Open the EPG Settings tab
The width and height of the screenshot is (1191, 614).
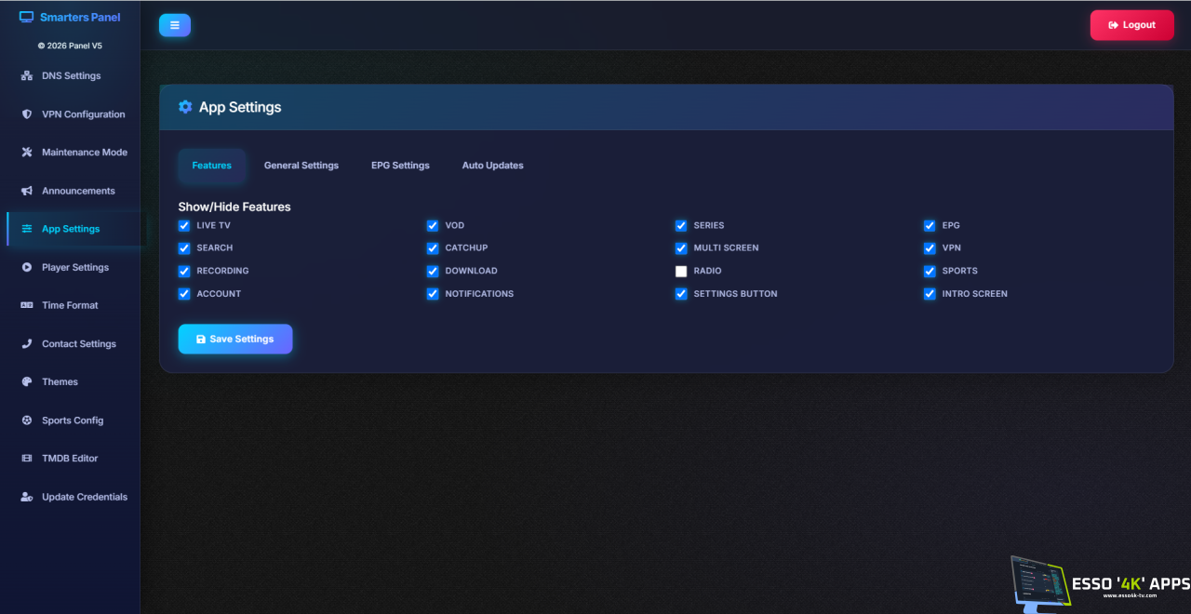coord(400,166)
